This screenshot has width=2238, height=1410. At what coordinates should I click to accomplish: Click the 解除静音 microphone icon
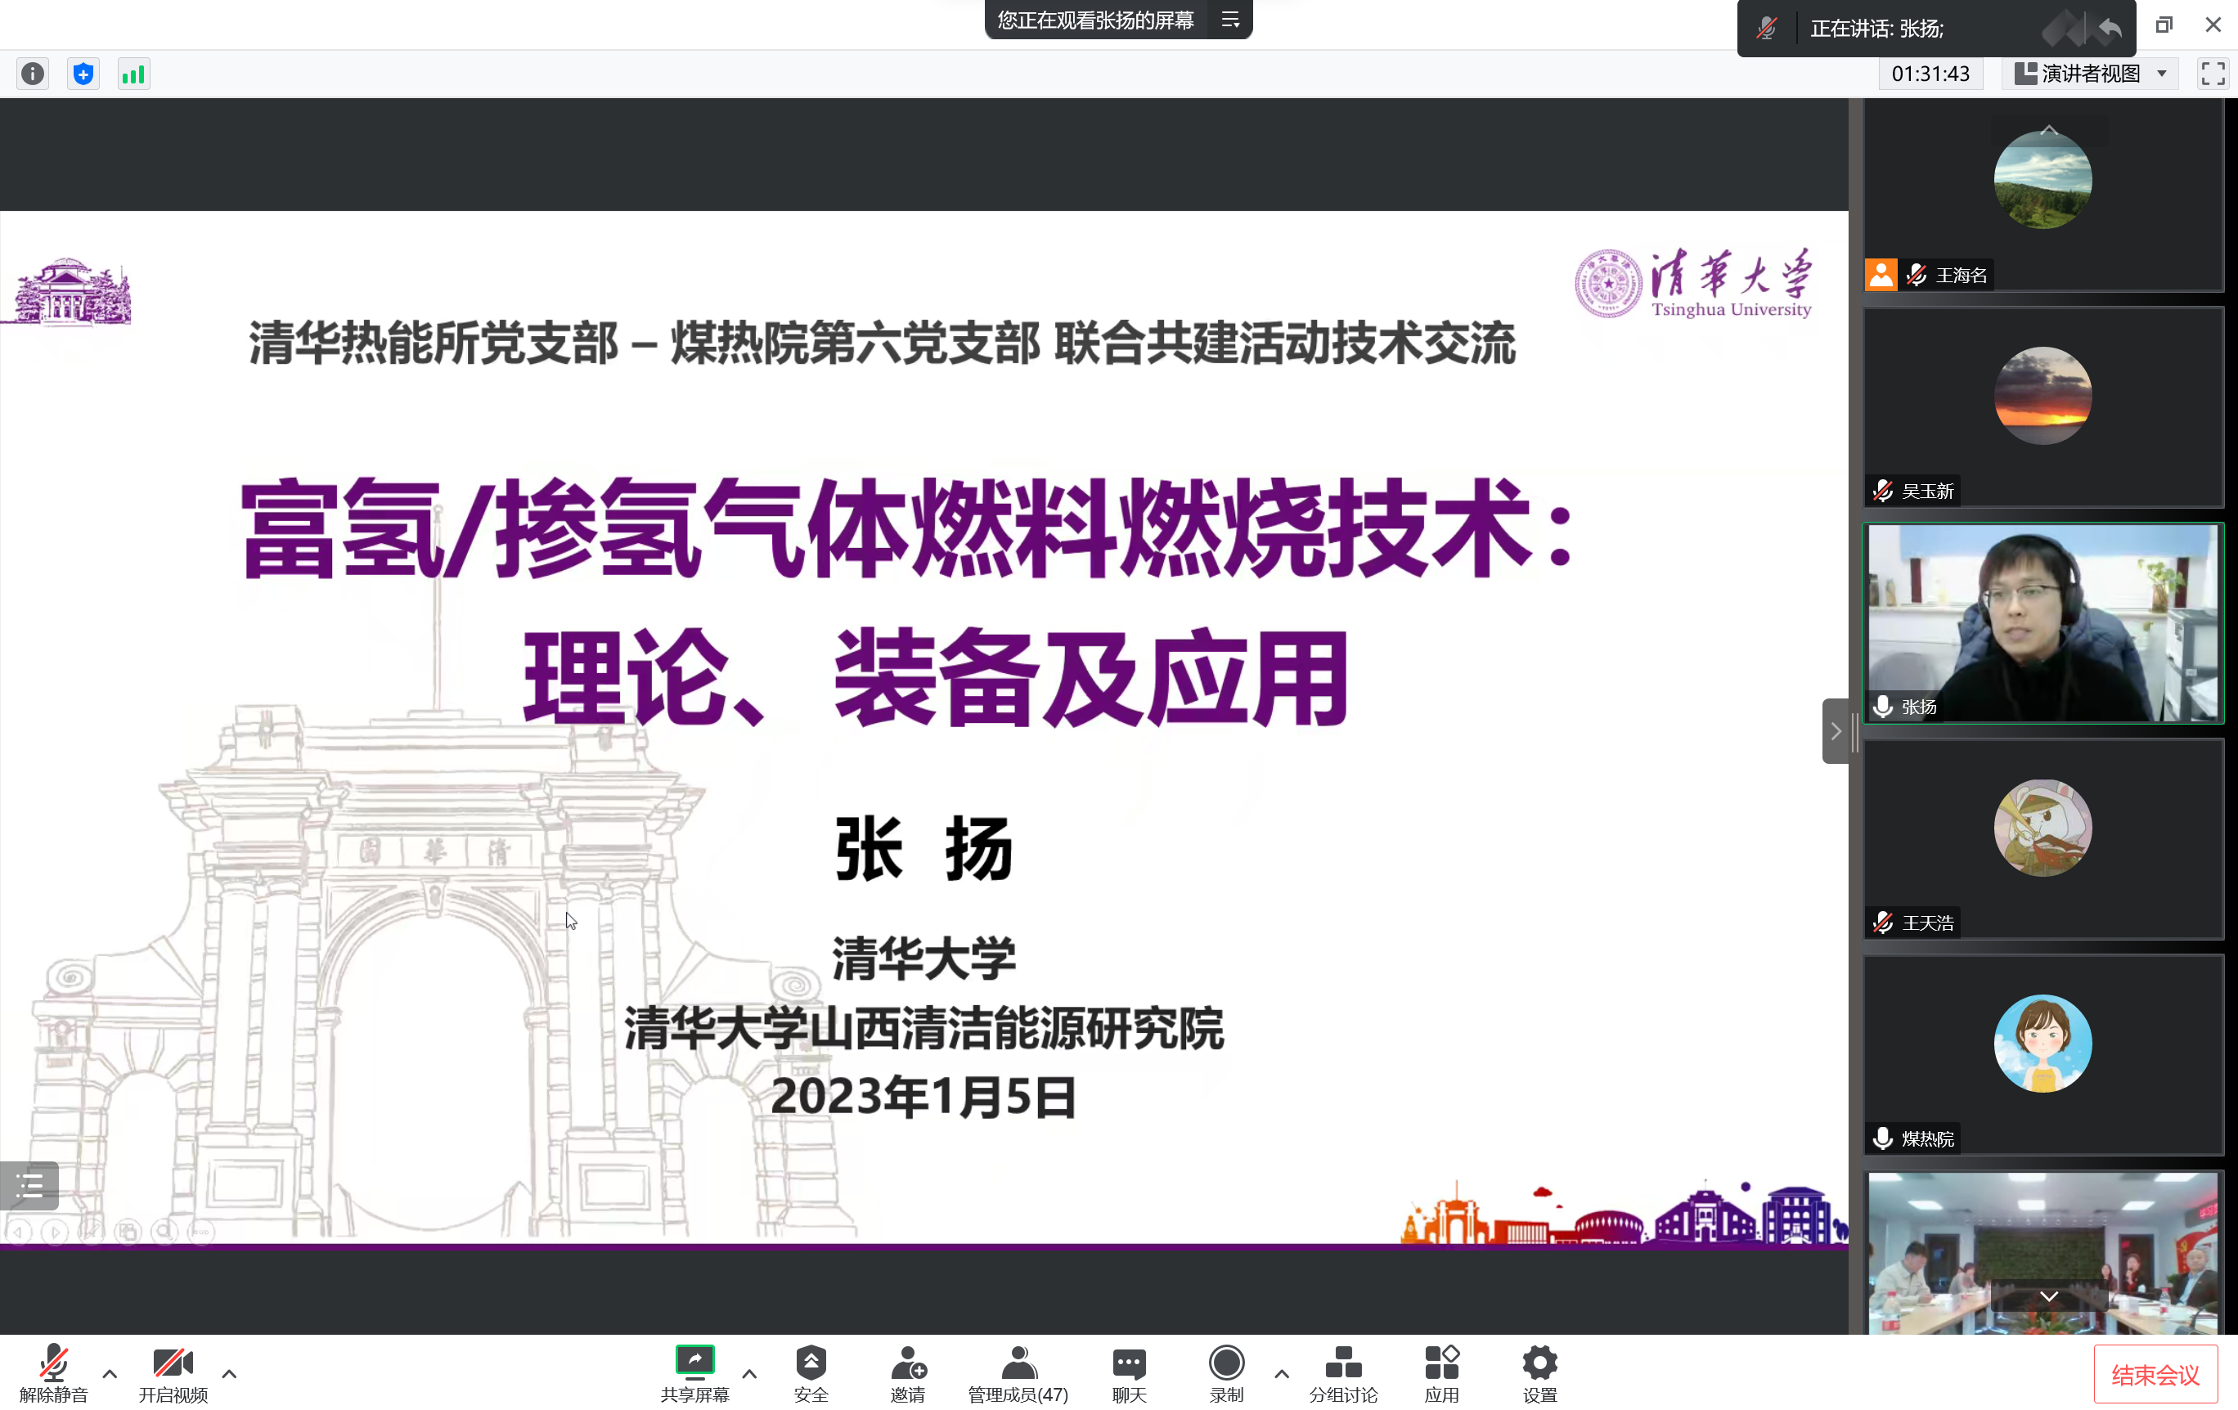53,1363
